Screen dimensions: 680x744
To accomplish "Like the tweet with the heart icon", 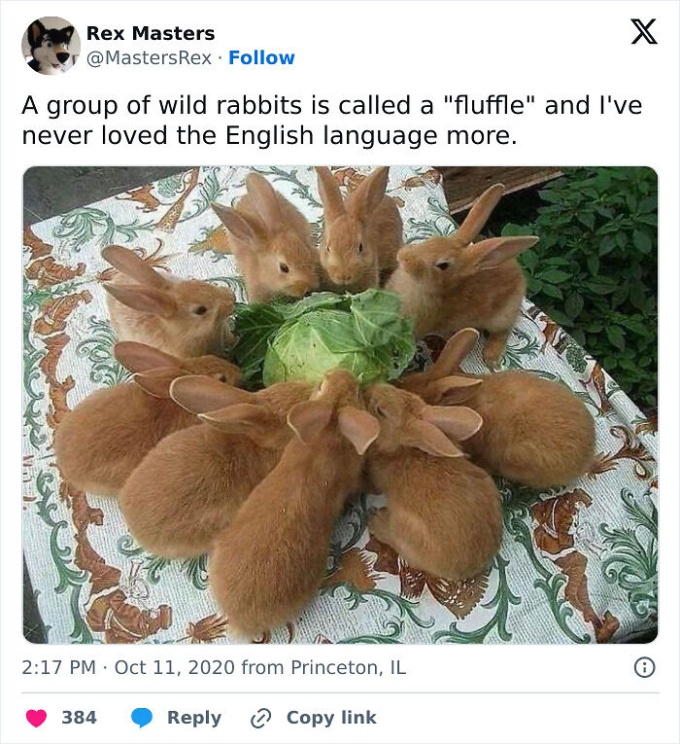I will 37,718.
